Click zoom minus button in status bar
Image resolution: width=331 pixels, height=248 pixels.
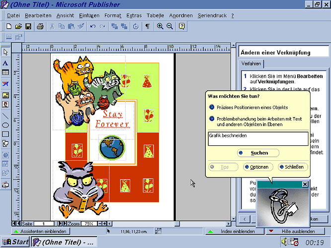click(x=100, y=224)
